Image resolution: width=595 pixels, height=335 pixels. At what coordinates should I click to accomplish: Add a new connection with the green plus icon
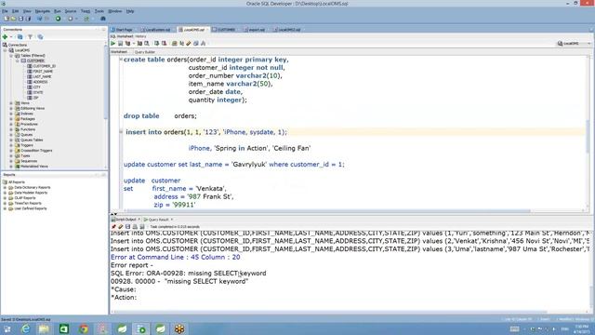5,37
